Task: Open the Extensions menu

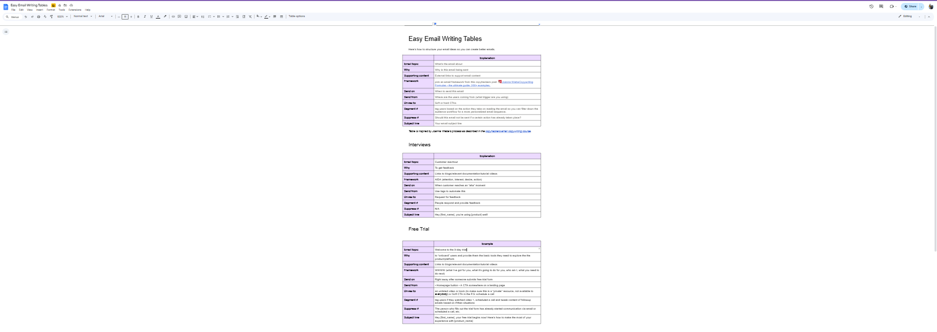Action: tap(75, 10)
